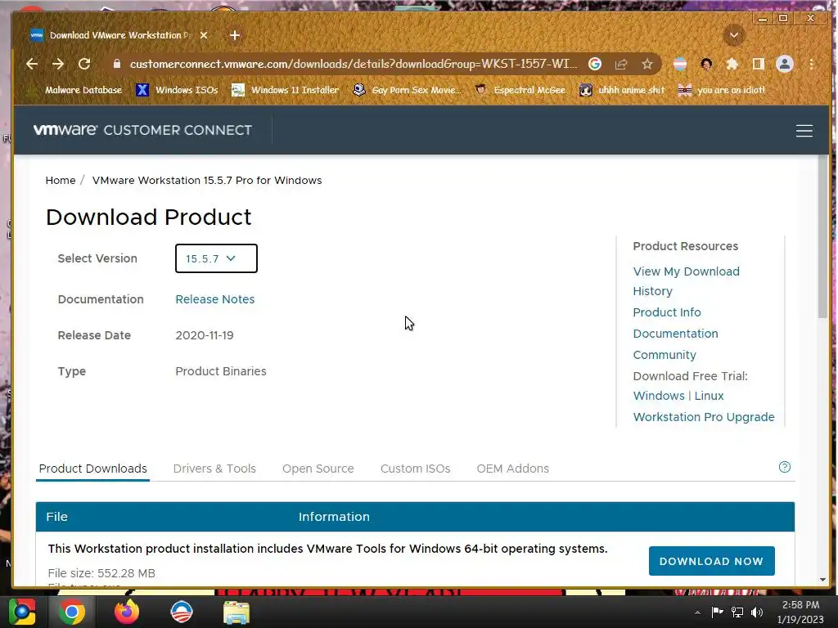
Task: Click the VMware Customer Connect logo
Action: [x=142, y=130]
